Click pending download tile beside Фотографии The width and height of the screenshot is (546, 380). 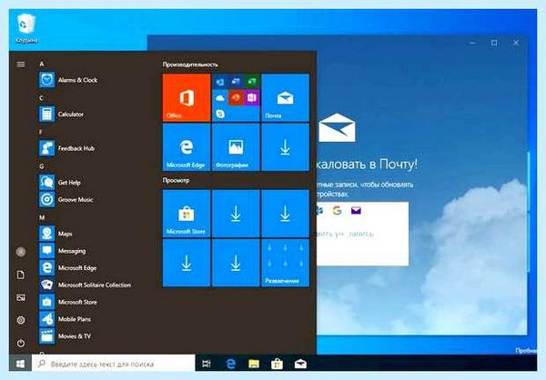[285, 147]
